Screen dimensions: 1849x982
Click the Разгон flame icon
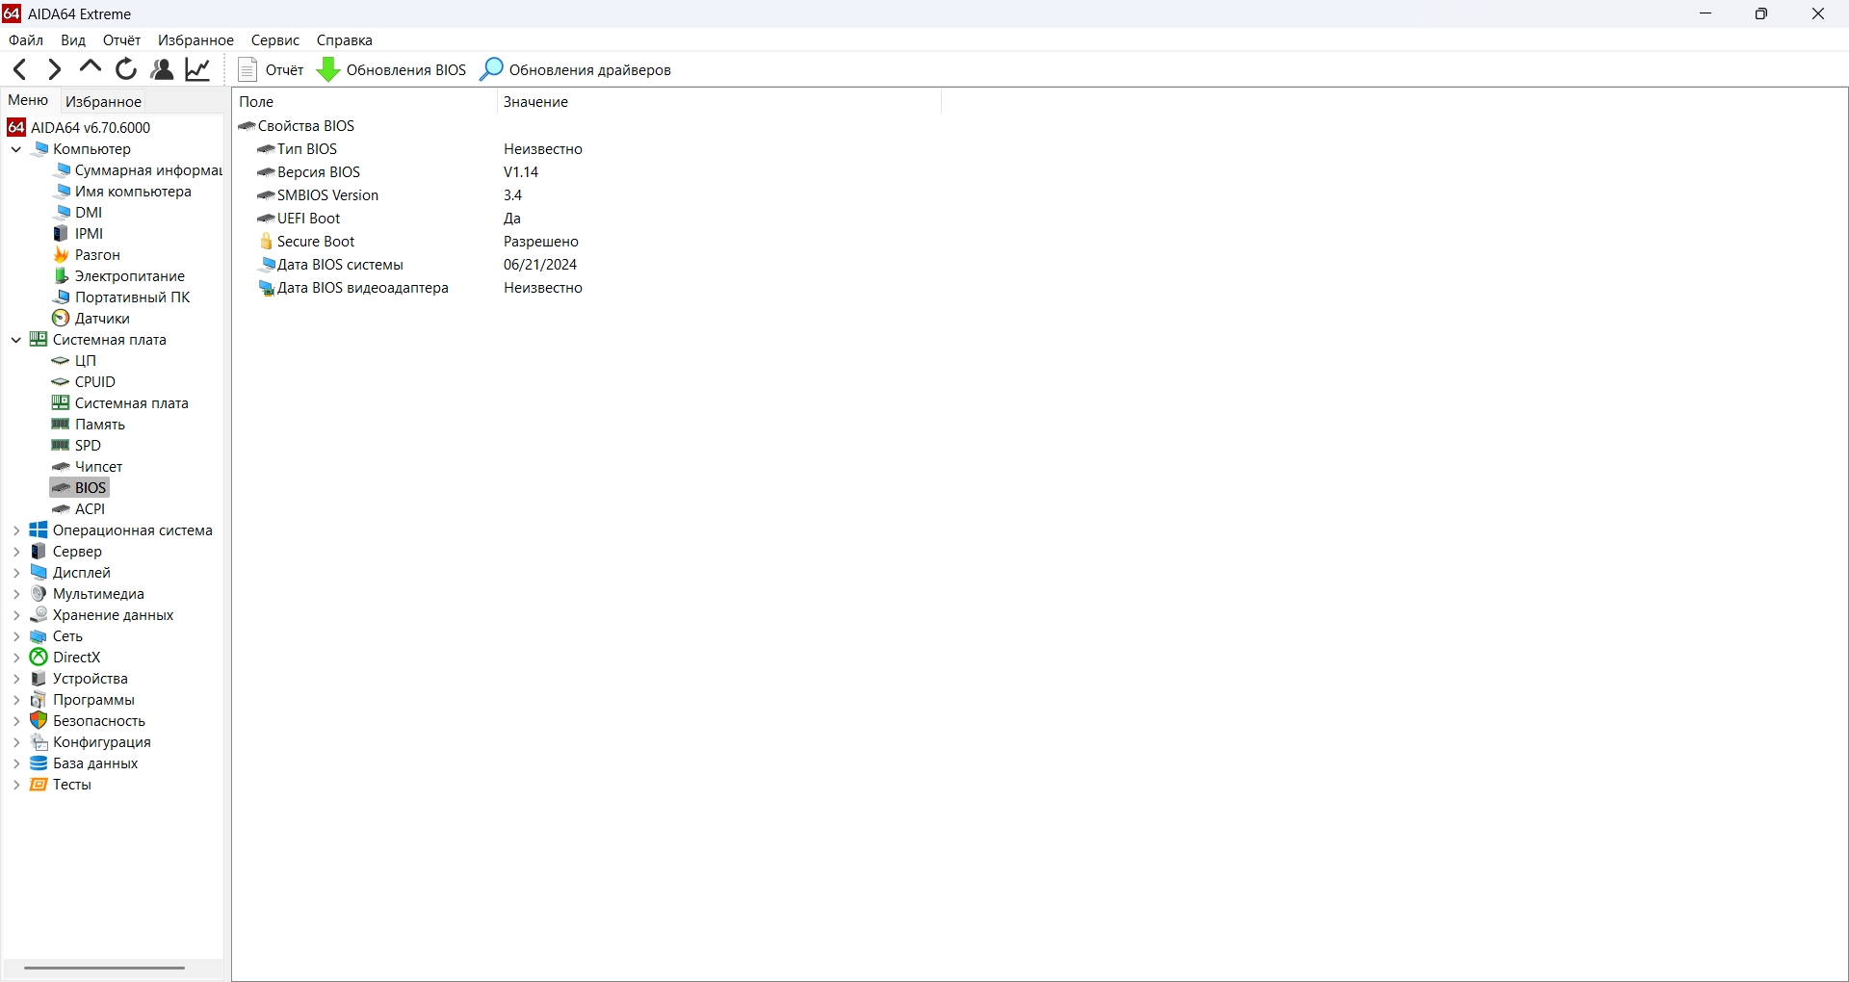pyautogui.click(x=61, y=255)
